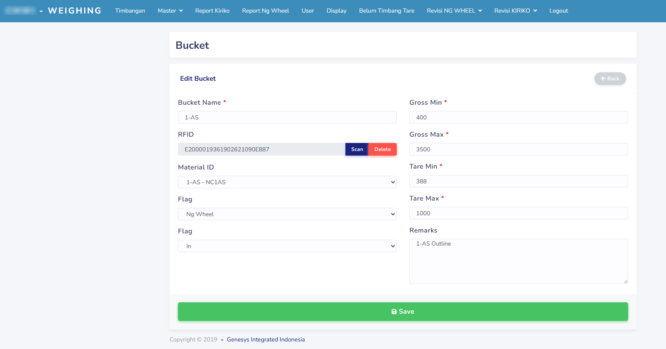Expand the Revisi KIRIKO dropdown

(516, 11)
